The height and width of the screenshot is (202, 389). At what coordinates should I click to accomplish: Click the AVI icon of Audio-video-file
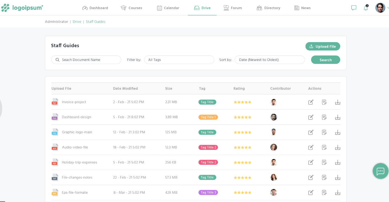click(x=55, y=147)
